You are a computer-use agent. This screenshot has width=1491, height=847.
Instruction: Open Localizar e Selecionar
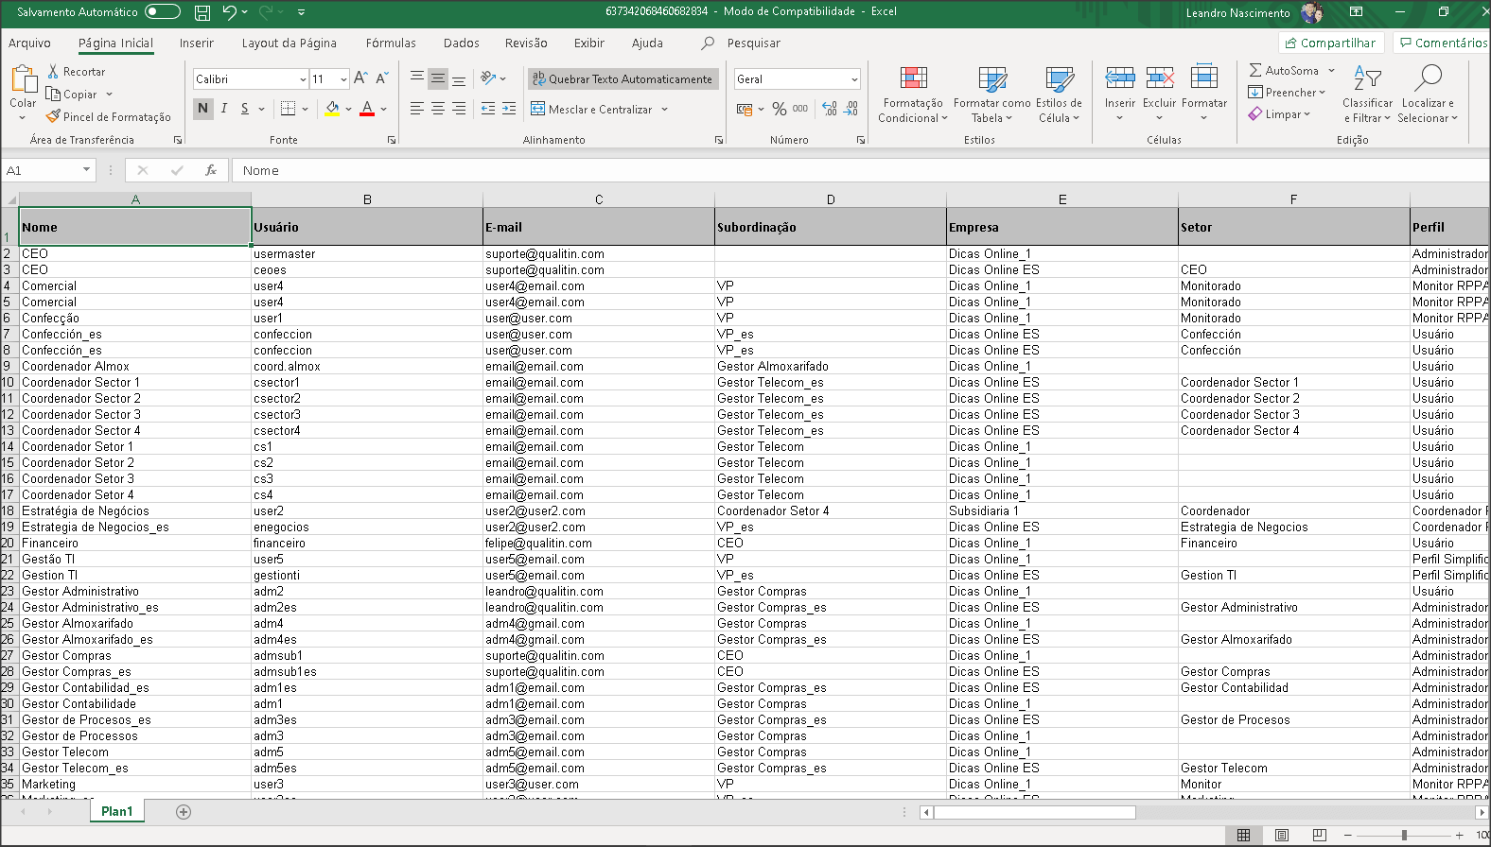(x=1428, y=94)
